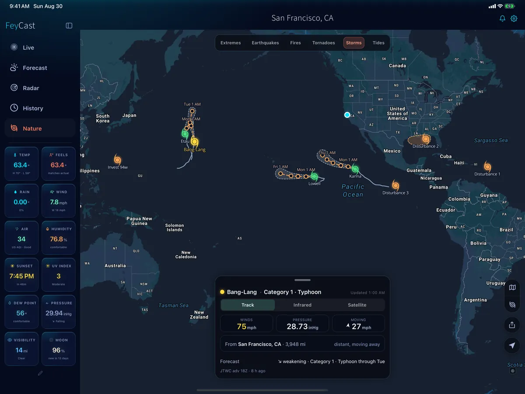This screenshot has height=394, width=525.
Task: Open the RAIN tile
Action: pyautogui.click(x=21, y=201)
